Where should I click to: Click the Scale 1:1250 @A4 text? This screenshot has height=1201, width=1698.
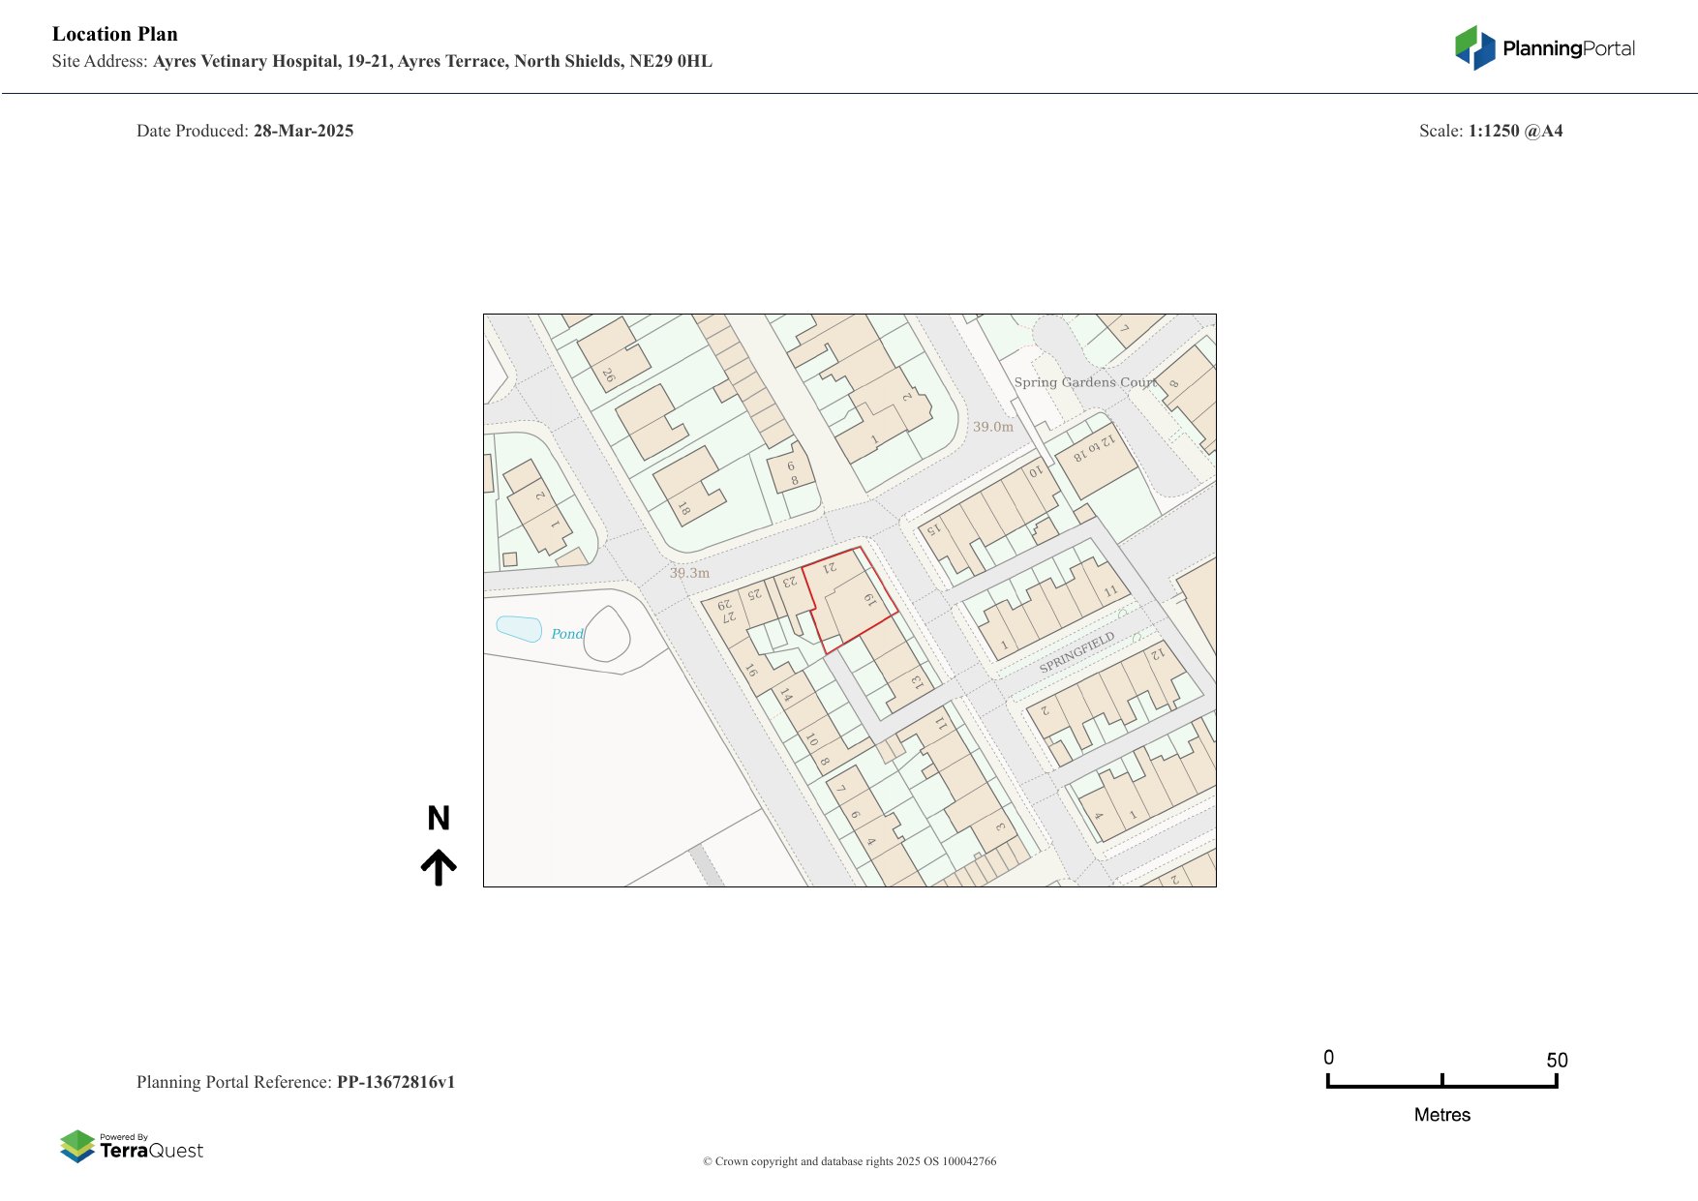click(1490, 131)
